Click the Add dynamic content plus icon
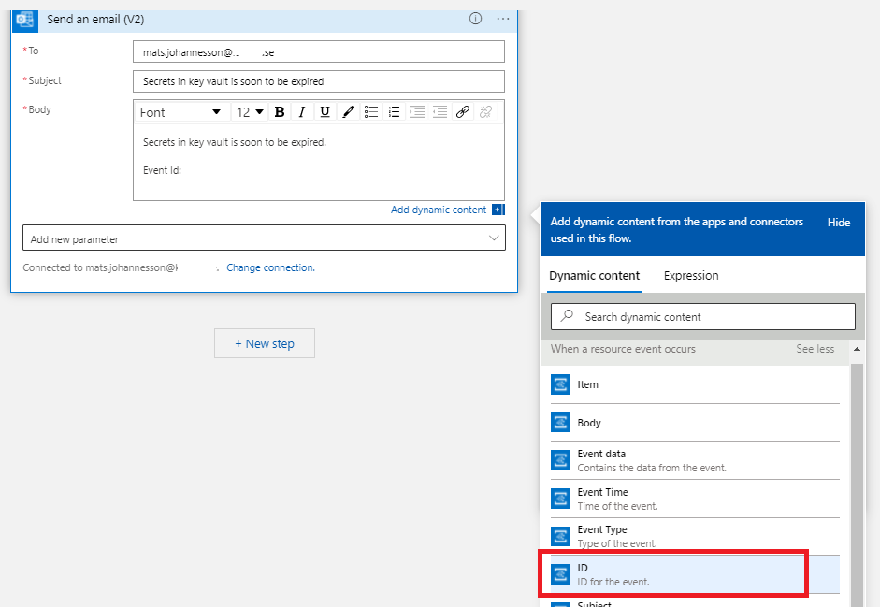Image resolution: width=880 pixels, height=607 pixels. (498, 210)
